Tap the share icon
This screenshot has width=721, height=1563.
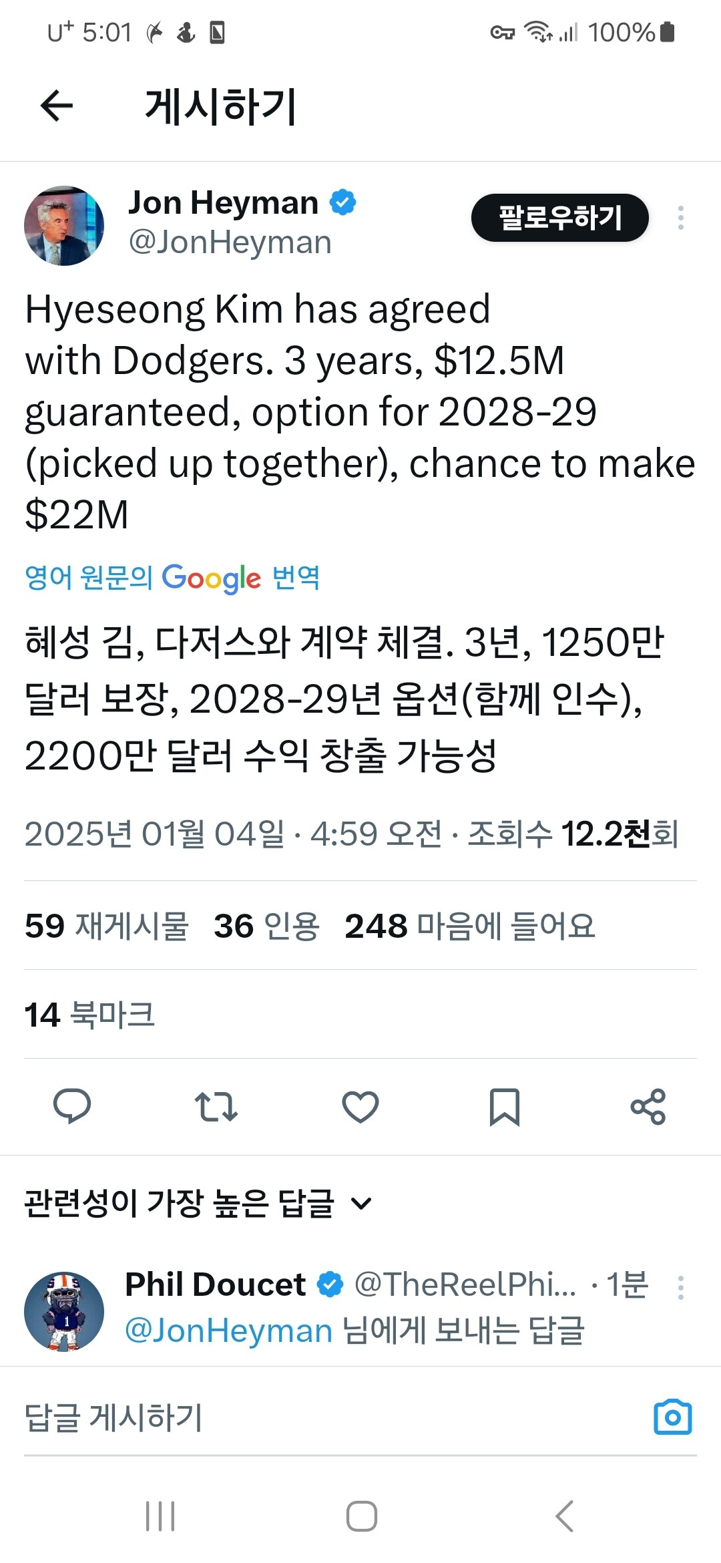coord(648,1106)
